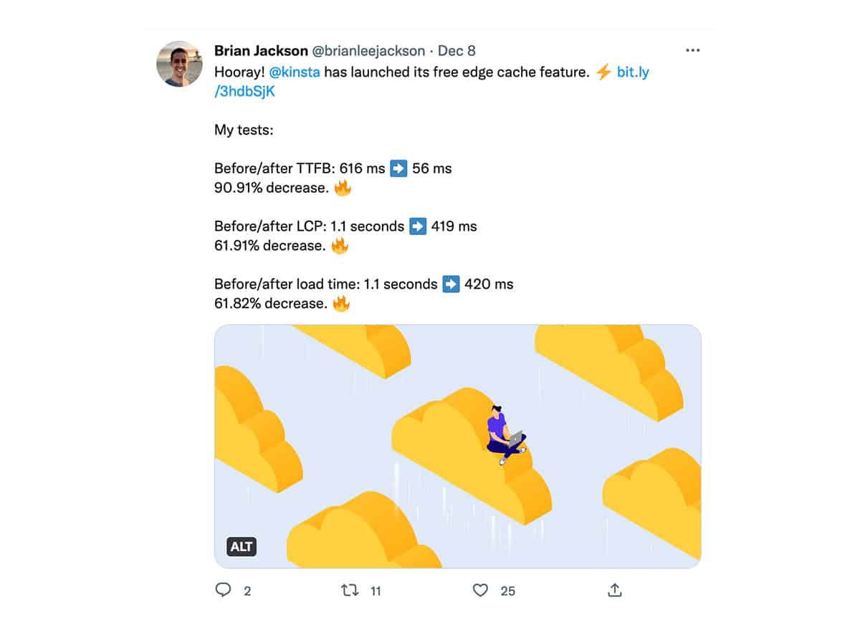Like the tweet about Kinsta
This screenshot has width=860, height=640.
pos(484,590)
